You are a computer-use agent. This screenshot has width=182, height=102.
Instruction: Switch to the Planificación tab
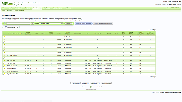pos(18,8)
